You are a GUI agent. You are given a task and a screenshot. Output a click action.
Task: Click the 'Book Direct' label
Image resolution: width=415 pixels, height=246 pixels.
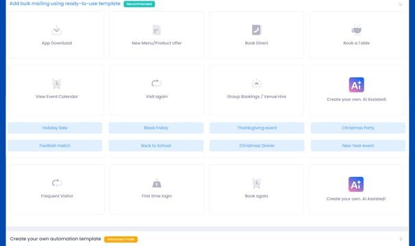click(256, 43)
